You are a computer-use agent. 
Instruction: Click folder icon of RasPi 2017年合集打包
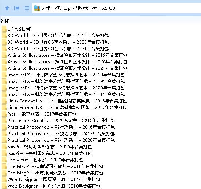4,153
